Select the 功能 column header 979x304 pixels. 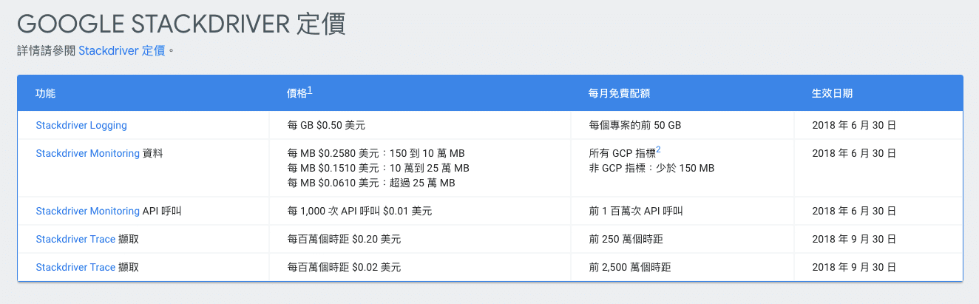pos(46,94)
